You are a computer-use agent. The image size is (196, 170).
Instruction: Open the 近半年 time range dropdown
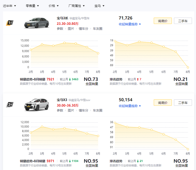(9, 6)
